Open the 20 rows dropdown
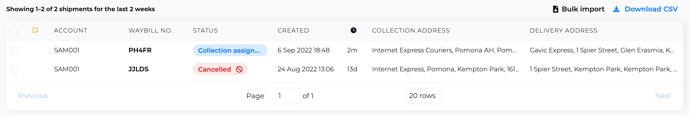The width and height of the screenshot is (690, 116). click(x=424, y=96)
